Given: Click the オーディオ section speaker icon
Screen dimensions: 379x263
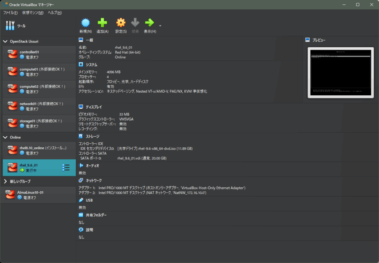Looking at the screenshot, I should pos(81,165).
